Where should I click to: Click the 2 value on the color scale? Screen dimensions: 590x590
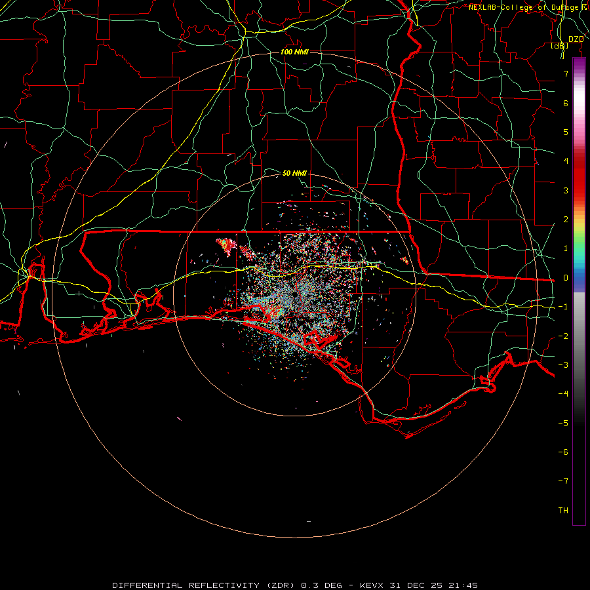coord(566,220)
